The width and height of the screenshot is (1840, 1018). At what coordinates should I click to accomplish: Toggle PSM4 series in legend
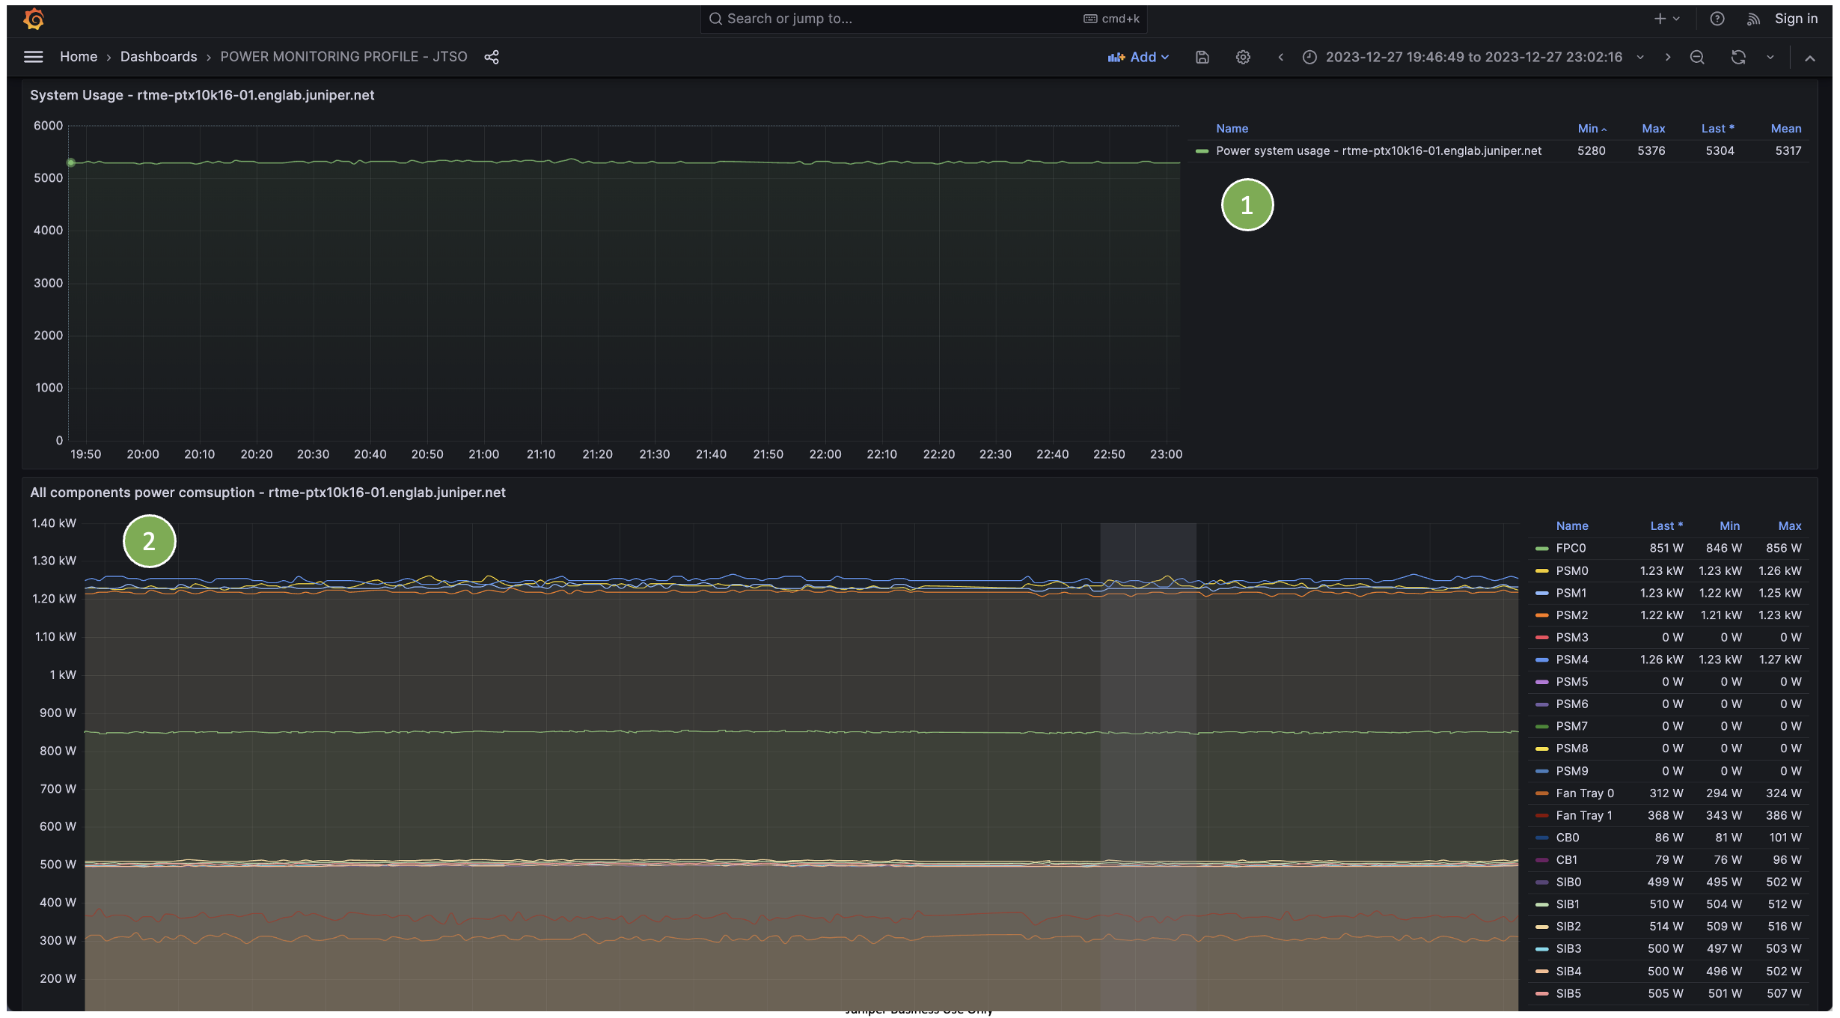point(1571,659)
